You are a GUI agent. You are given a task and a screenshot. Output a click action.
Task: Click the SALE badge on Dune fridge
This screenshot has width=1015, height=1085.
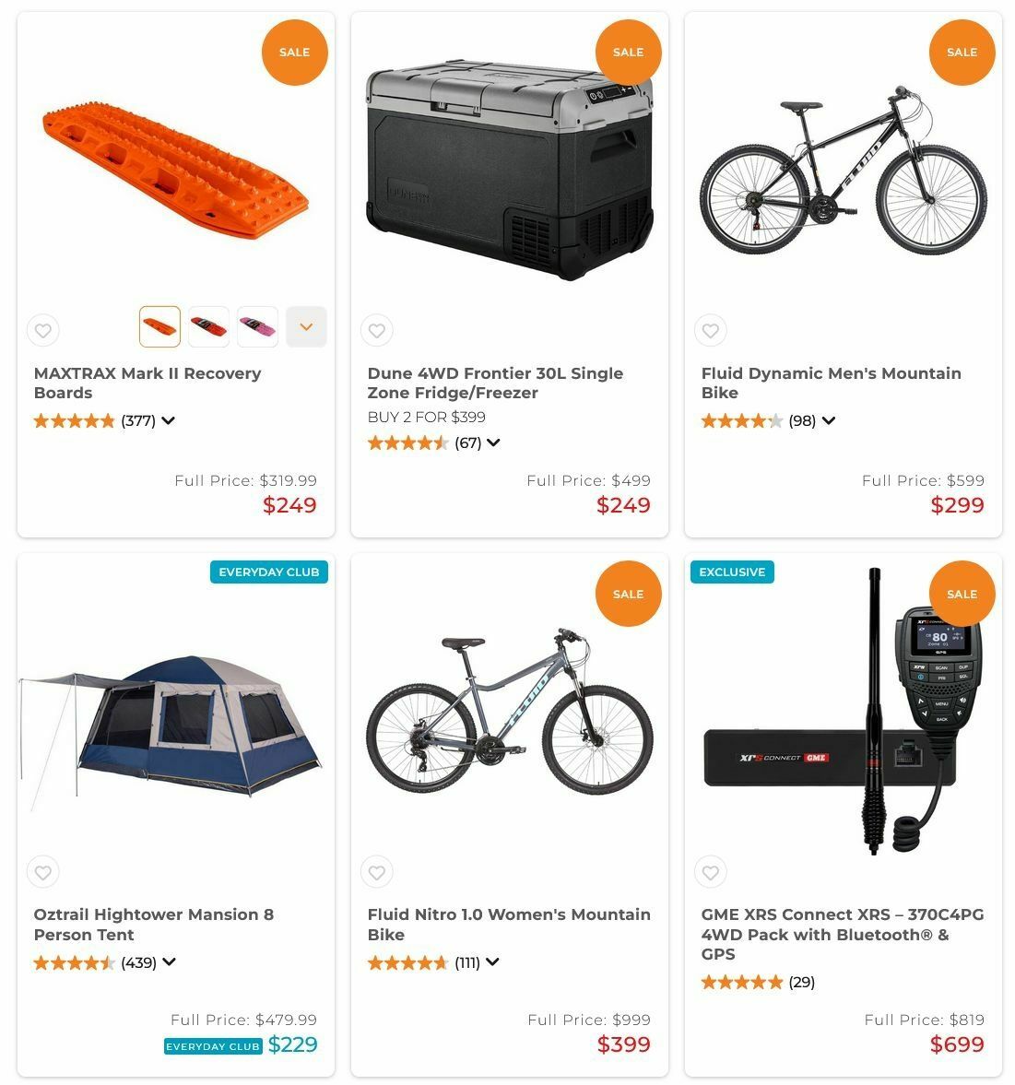point(628,53)
